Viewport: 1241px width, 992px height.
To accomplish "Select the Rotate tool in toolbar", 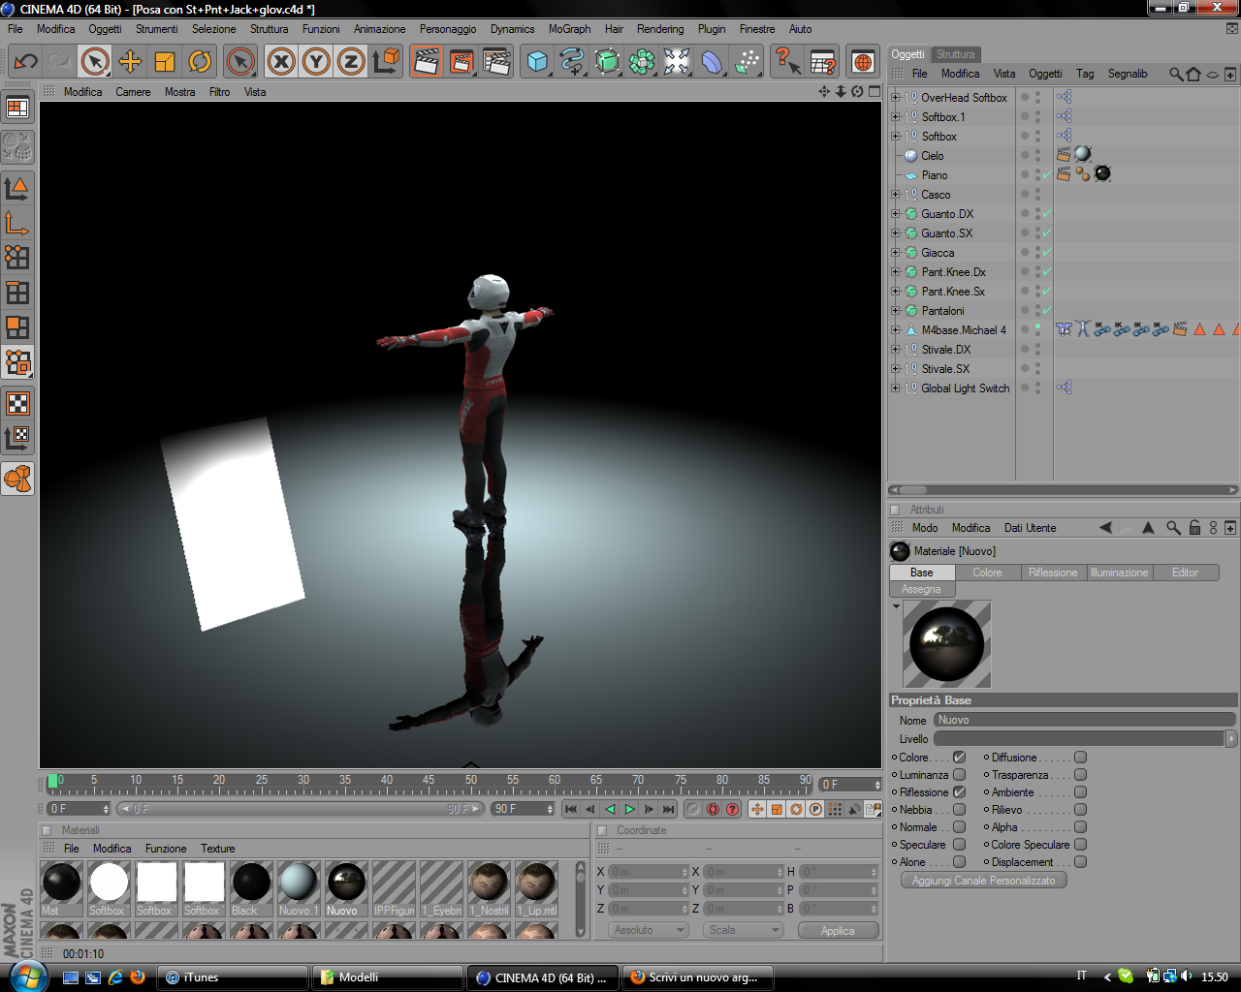I will 200,62.
